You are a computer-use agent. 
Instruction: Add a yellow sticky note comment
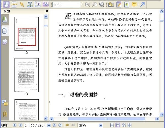pos(134,4)
